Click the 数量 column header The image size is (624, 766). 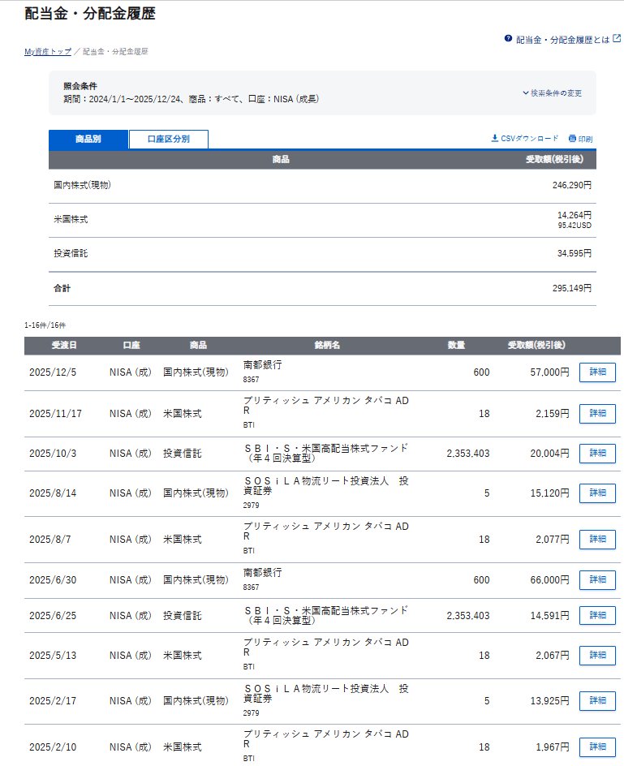click(456, 346)
